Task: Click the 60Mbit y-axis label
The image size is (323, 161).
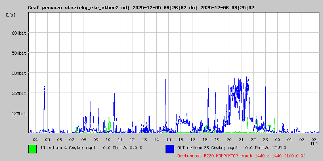Action: 19,33
